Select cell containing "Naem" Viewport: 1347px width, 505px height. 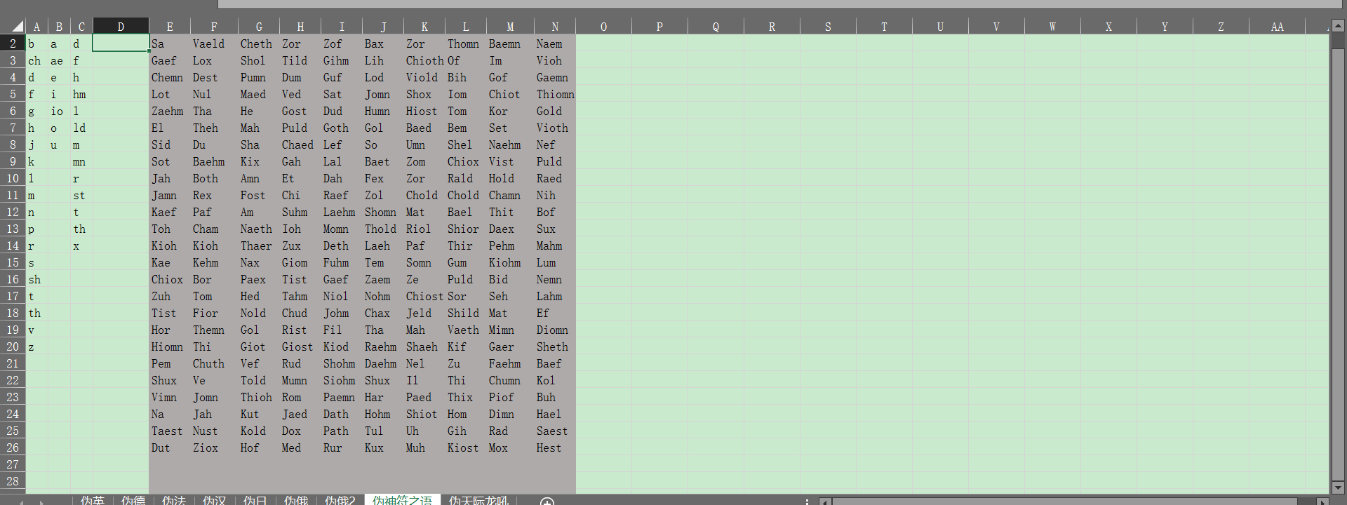tap(555, 43)
